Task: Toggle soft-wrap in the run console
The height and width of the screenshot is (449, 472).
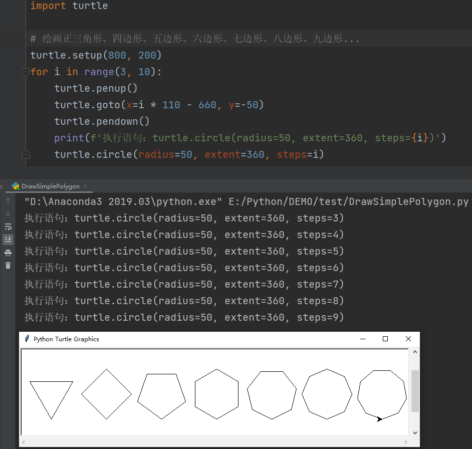Action: (x=8, y=227)
